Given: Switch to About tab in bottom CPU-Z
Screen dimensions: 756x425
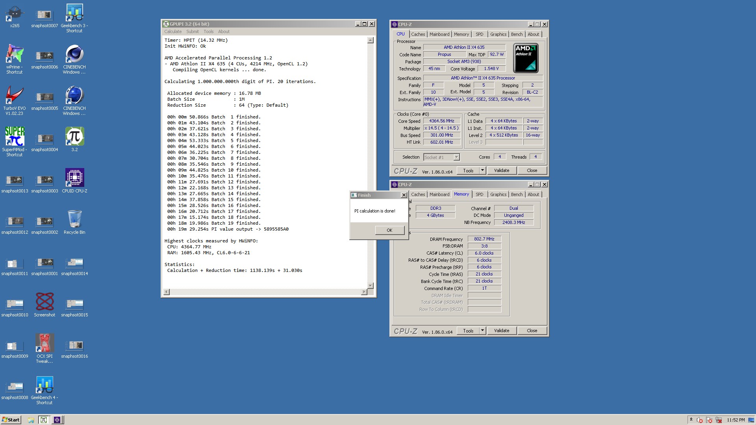Looking at the screenshot, I should pyautogui.click(x=533, y=194).
